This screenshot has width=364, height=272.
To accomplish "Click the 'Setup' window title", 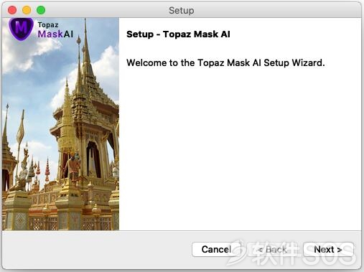I will pyautogui.click(x=182, y=10).
